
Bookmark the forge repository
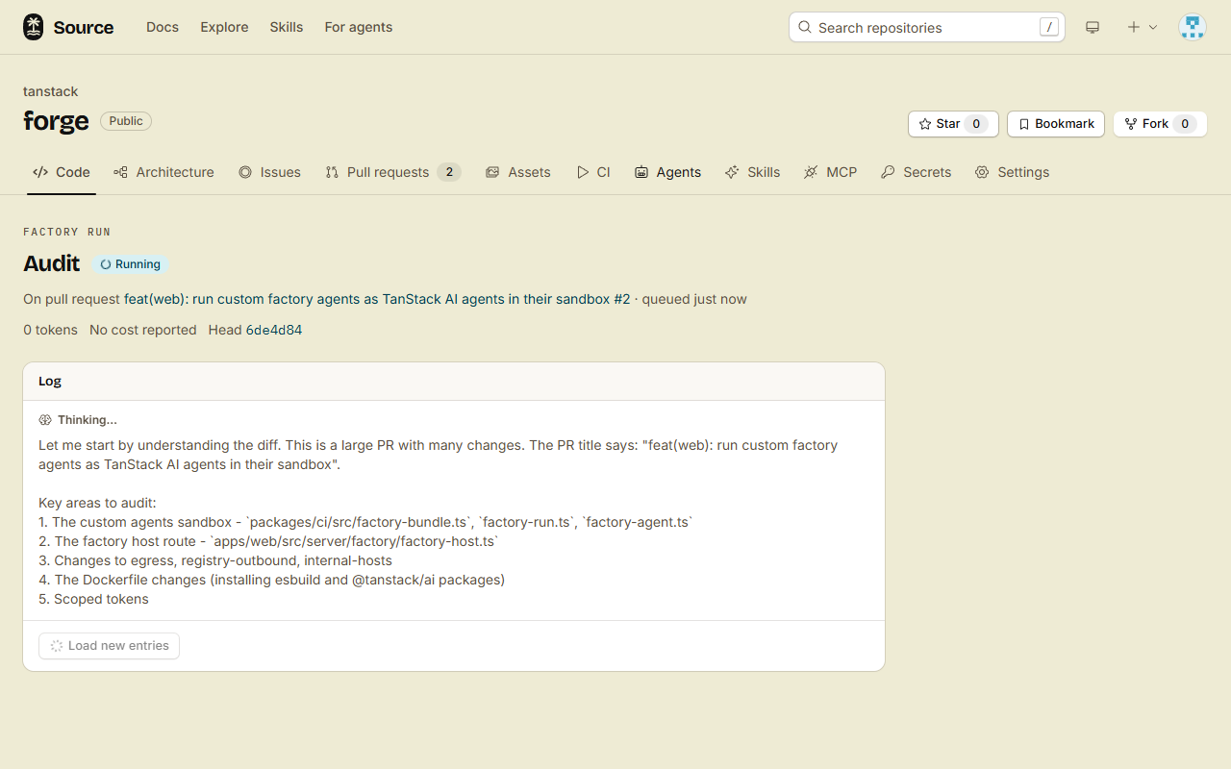coord(1056,124)
